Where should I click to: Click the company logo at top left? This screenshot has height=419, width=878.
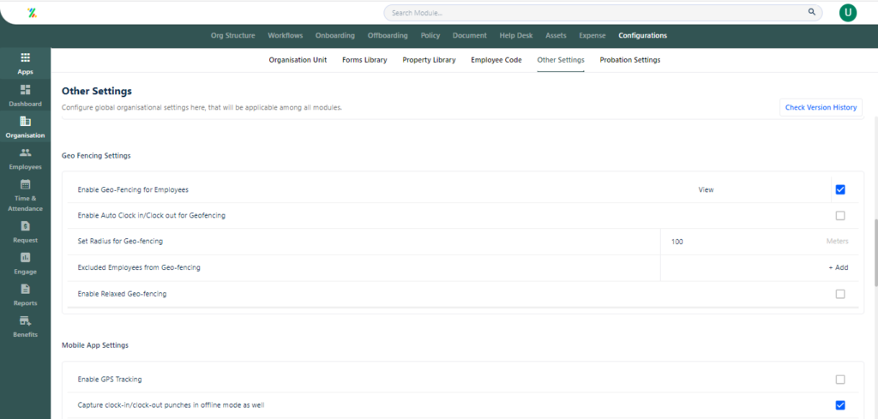tap(32, 12)
